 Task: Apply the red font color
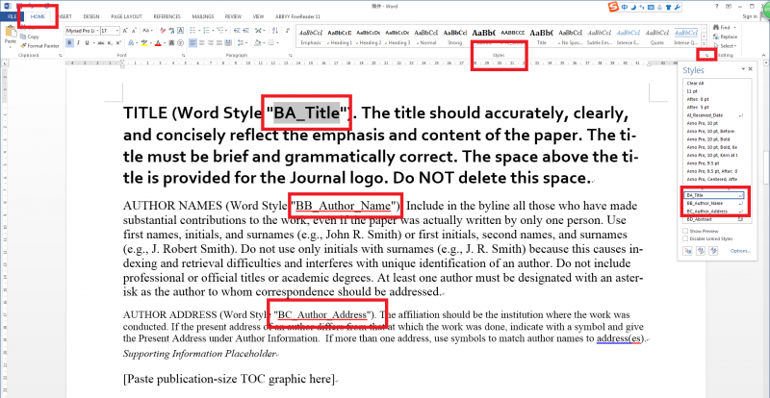[x=158, y=42]
